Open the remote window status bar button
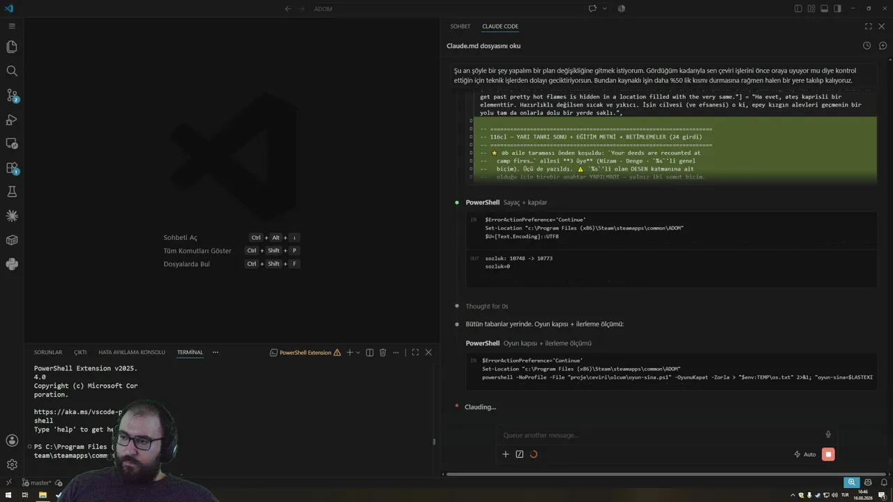The height and width of the screenshot is (502, 893). (x=9, y=482)
